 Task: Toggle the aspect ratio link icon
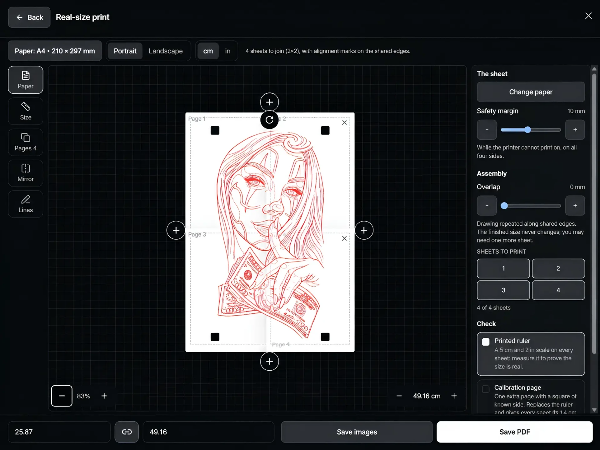click(x=127, y=432)
